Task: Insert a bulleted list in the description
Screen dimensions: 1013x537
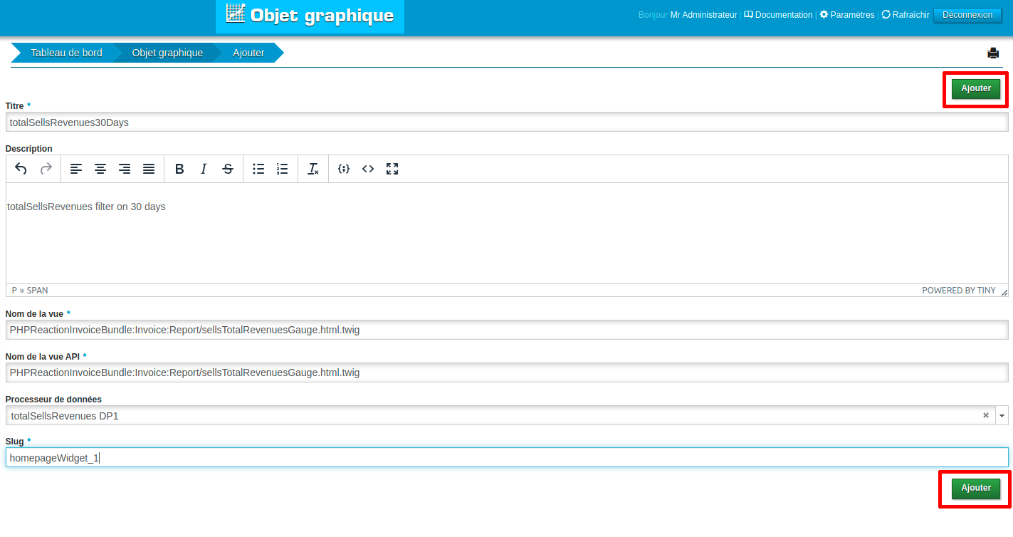Action: 258,169
